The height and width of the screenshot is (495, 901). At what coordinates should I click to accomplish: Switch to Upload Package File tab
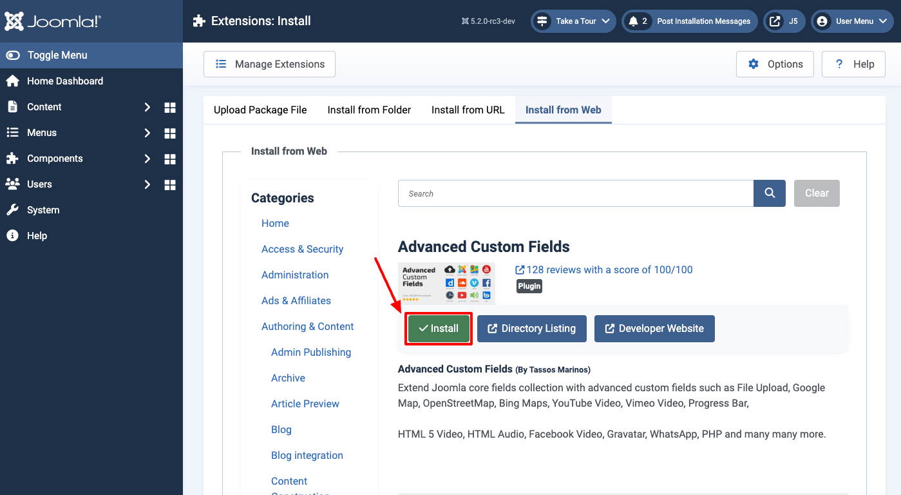[260, 110]
